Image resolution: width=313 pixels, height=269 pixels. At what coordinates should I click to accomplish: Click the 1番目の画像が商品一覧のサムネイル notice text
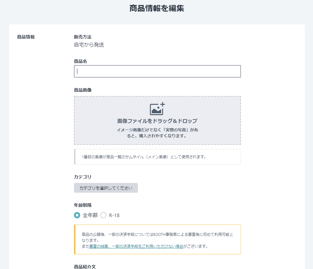tap(144, 157)
